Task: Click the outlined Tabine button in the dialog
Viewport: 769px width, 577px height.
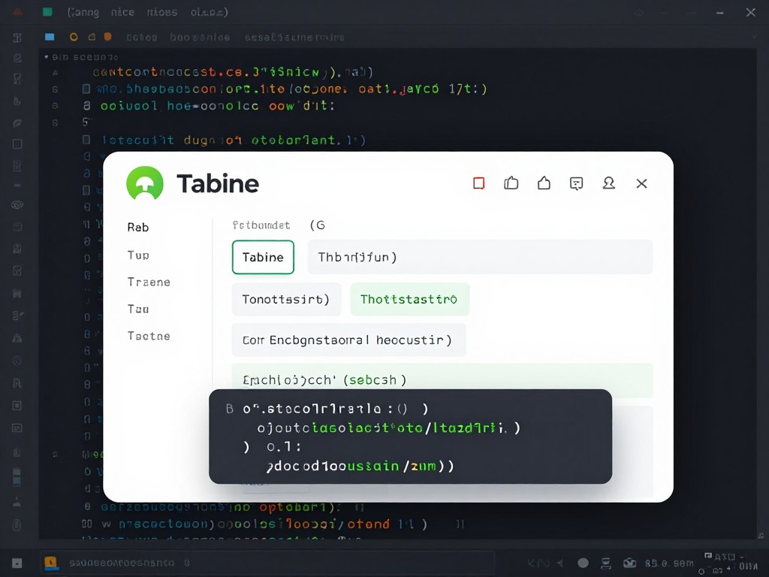Action: click(x=263, y=257)
